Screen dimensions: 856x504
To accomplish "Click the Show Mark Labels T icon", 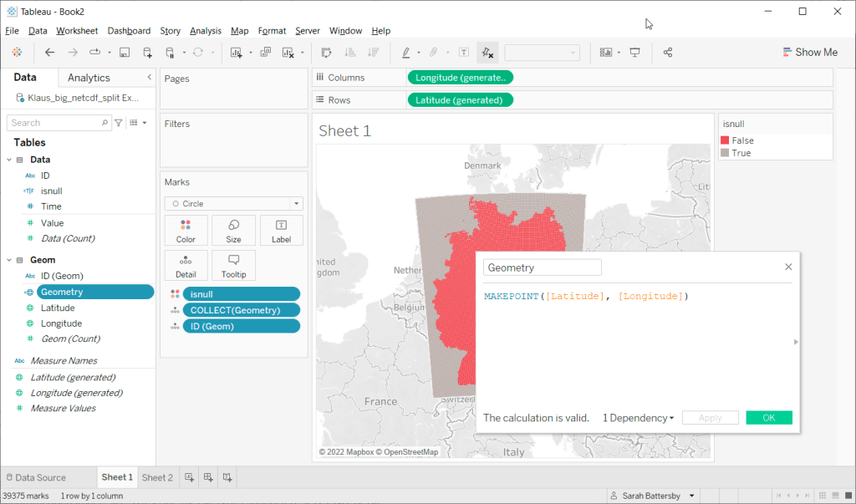I will pyautogui.click(x=463, y=53).
